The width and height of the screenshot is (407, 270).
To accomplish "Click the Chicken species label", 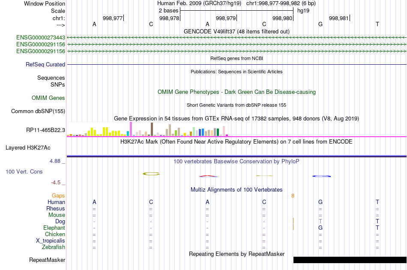I will (x=55, y=234).
